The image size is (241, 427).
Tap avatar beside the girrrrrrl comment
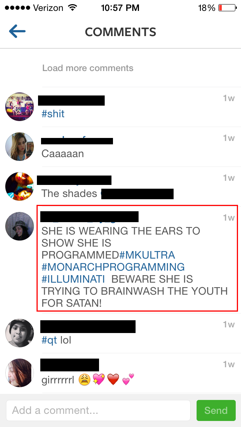click(19, 372)
